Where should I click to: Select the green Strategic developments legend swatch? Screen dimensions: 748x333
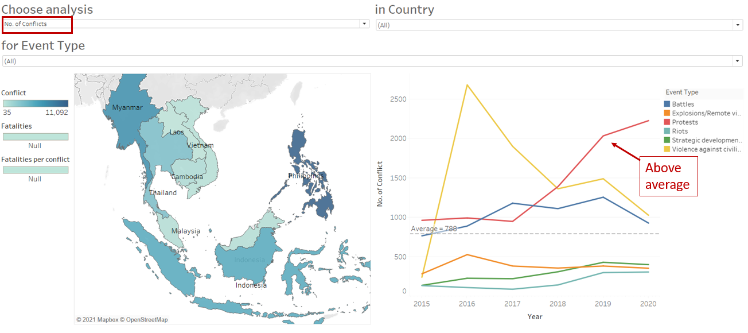click(x=667, y=140)
